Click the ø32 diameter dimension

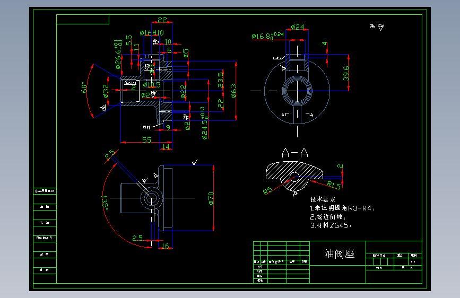(x=106, y=91)
